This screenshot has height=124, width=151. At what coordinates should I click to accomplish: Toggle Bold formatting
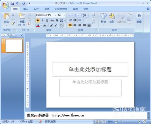(x=38, y=20)
